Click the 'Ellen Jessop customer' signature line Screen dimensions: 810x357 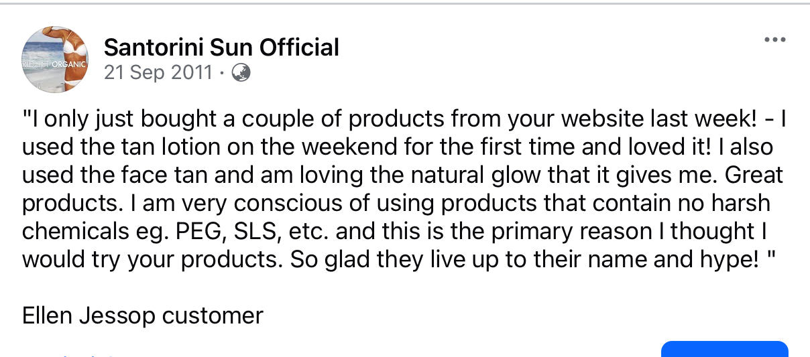point(143,315)
